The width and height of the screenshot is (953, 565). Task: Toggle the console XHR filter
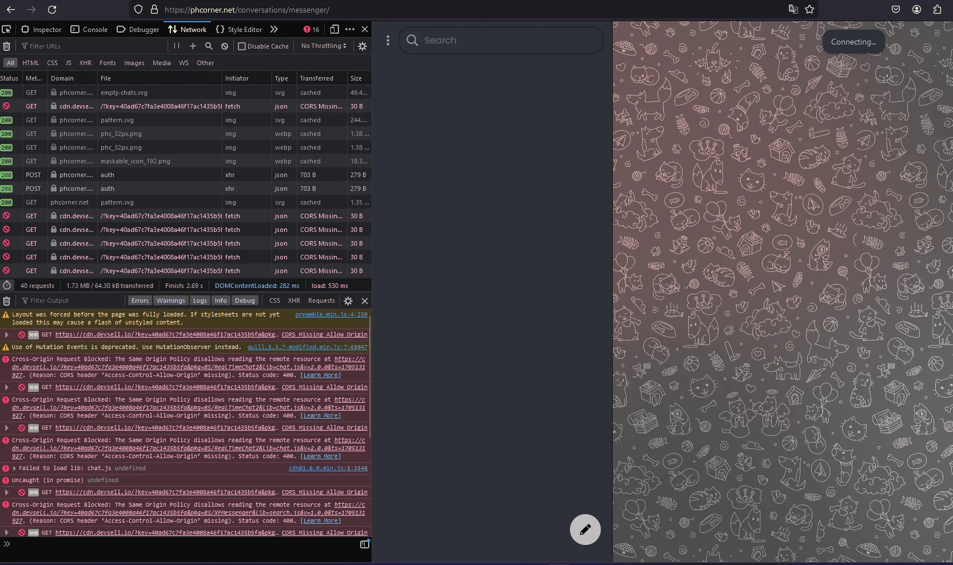pyautogui.click(x=294, y=300)
